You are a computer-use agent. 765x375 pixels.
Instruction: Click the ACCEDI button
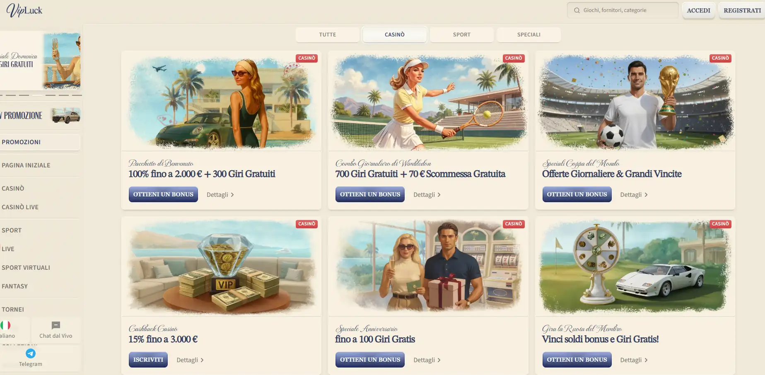[699, 10]
